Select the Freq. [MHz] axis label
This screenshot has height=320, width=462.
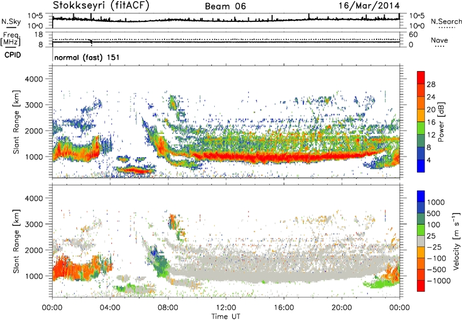pyautogui.click(x=10, y=39)
